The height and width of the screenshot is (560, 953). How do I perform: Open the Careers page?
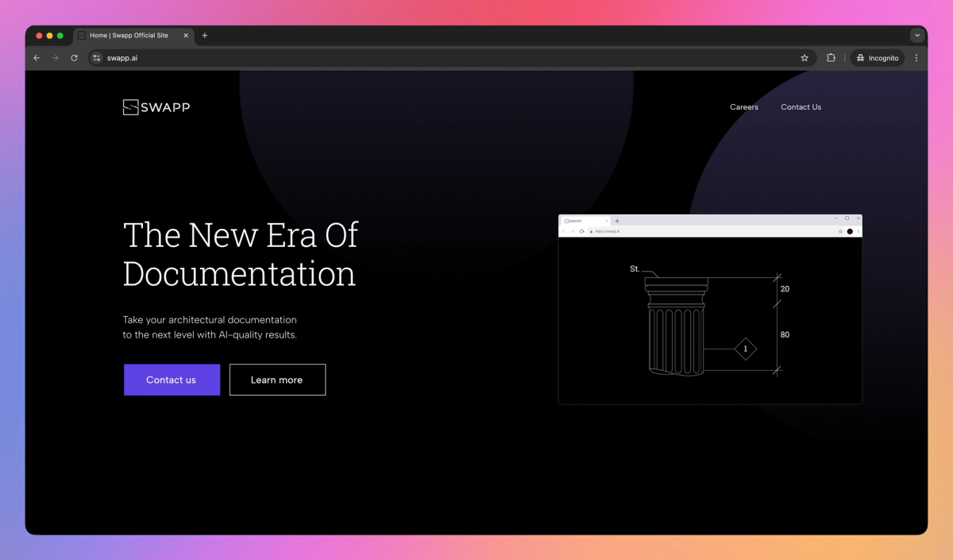pyautogui.click(x=744, y=107)
